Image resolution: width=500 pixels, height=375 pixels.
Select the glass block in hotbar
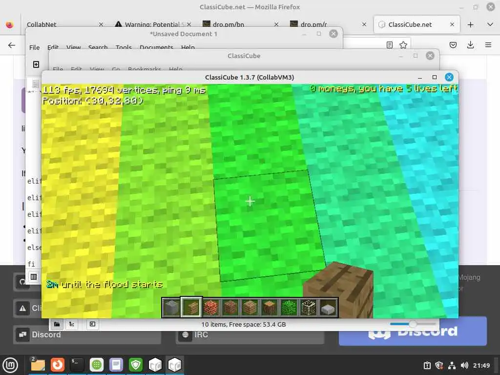309,308
